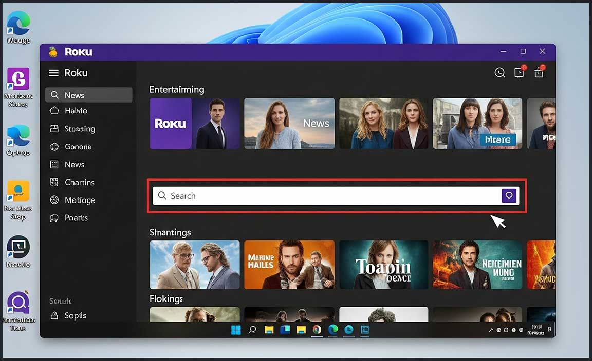592x361 pixels.
Task: Expand the system tray chevron
Action: pyautogui.click(x=491, y=330)
